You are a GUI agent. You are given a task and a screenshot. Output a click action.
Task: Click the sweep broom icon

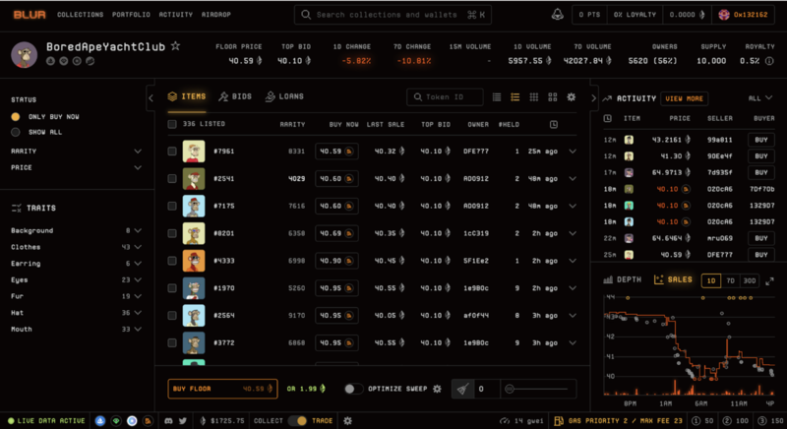click(x=463, y=389)
